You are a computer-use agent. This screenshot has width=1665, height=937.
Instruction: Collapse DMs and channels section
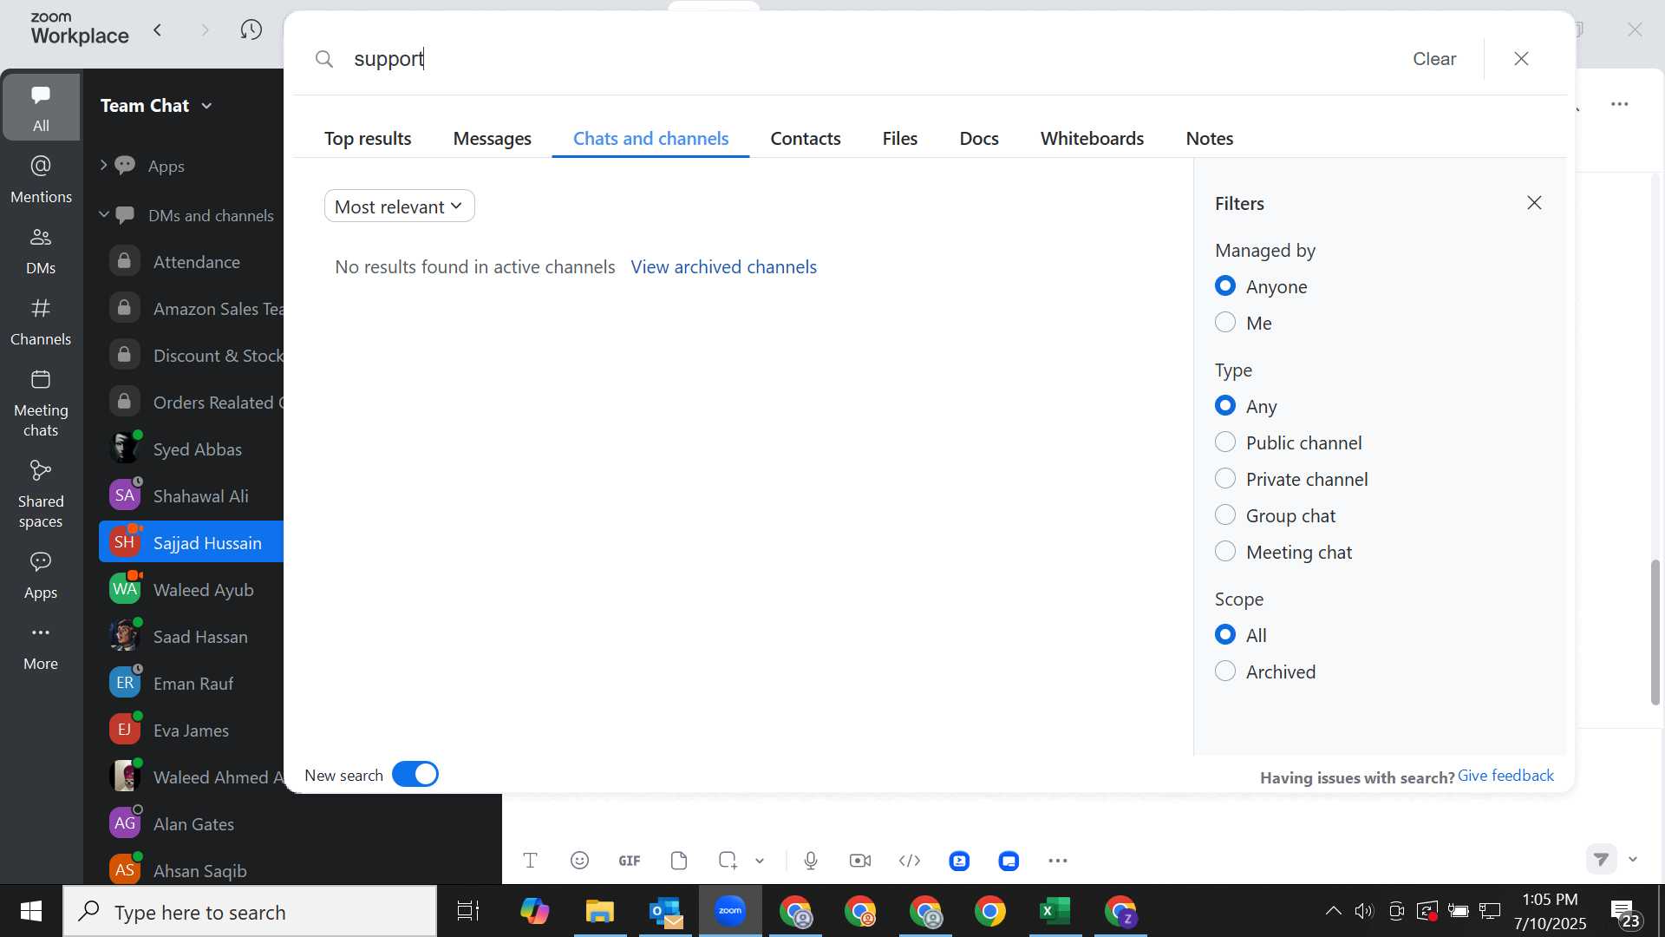pos(103,214)
